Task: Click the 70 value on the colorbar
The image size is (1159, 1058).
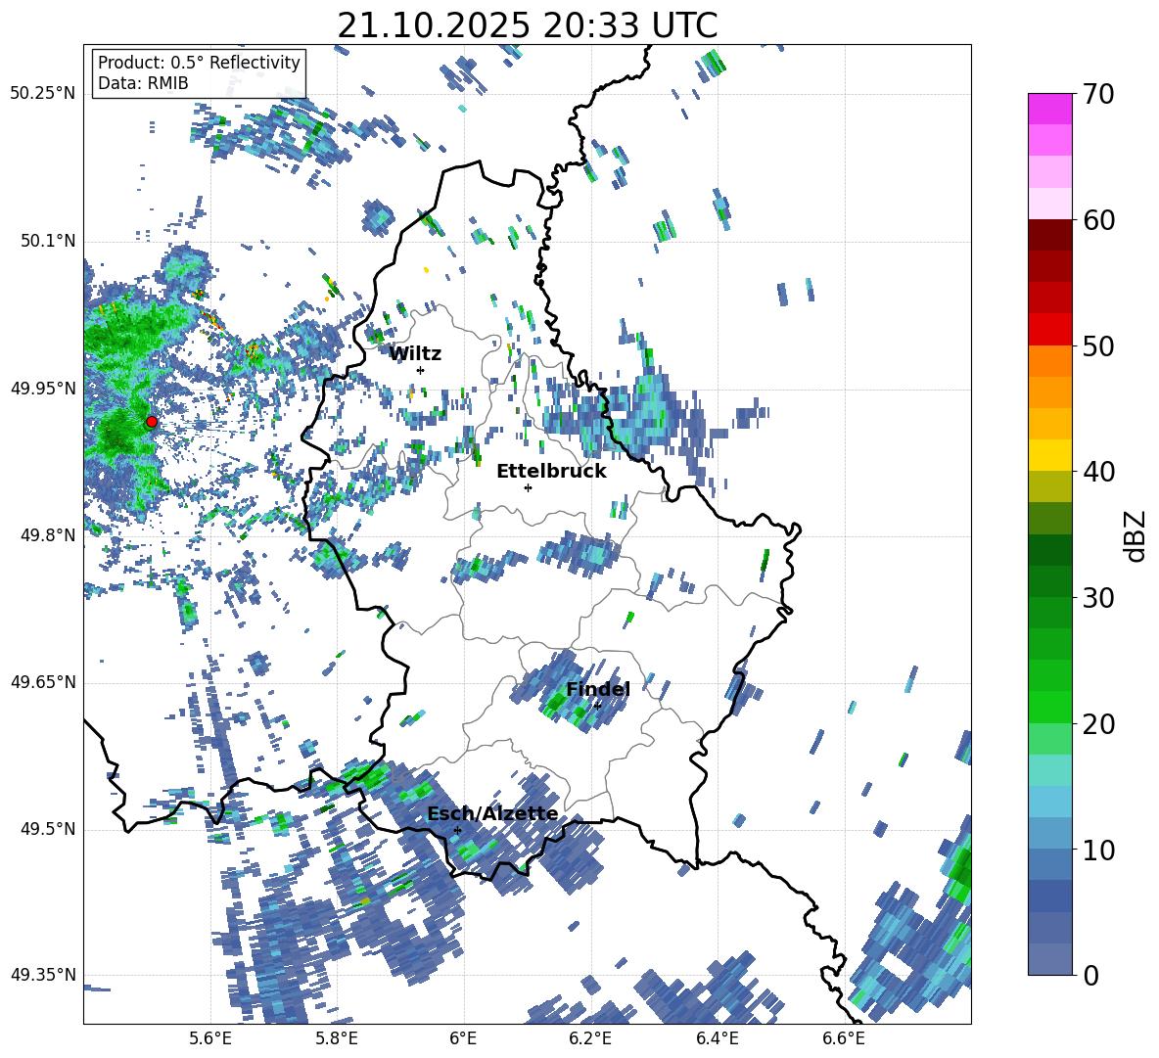Action: (1097, 95)
